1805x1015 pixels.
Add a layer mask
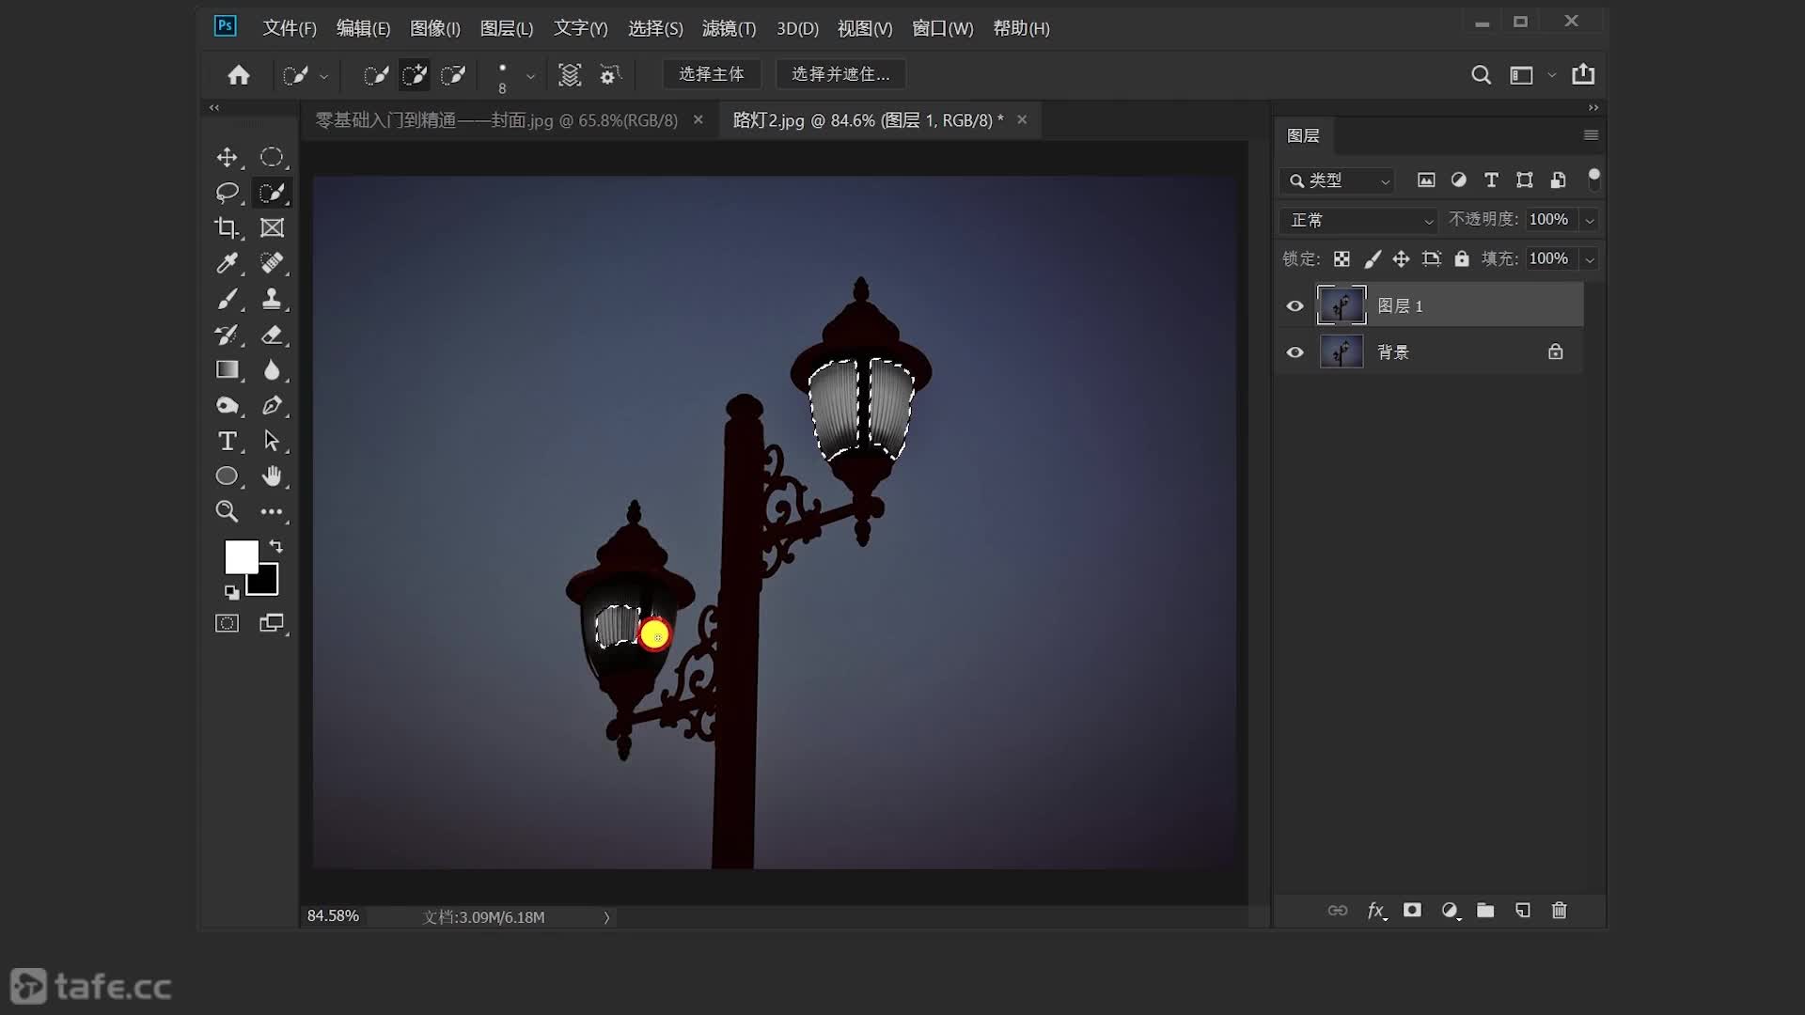tap(1412, 910)
